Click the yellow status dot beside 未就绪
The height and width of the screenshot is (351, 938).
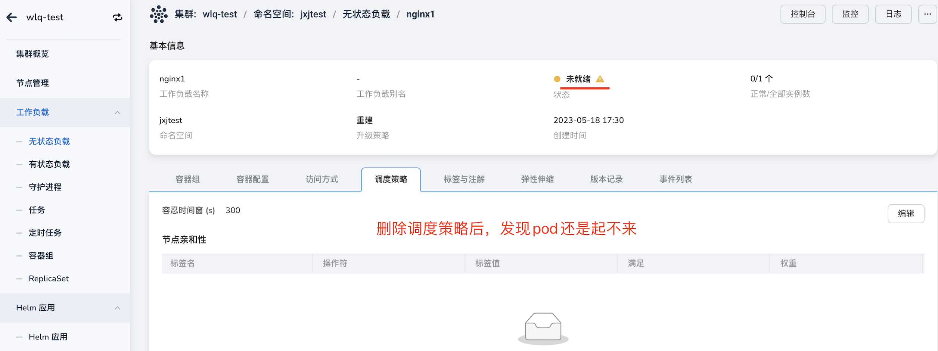(557, 79)
